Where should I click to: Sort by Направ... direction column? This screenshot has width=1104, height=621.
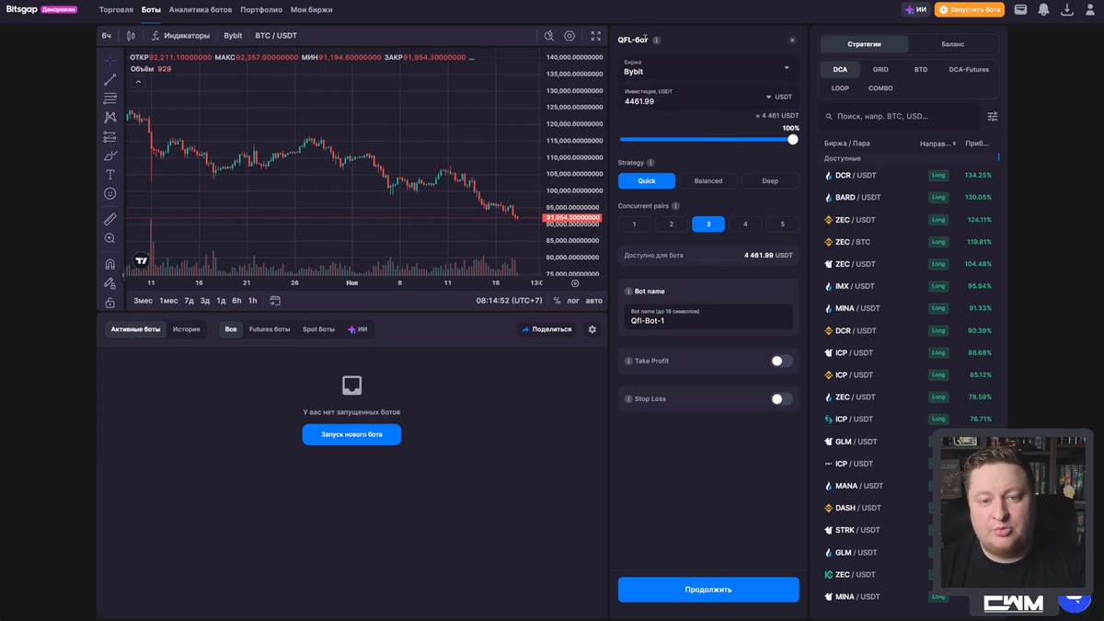tap(937, 144)
